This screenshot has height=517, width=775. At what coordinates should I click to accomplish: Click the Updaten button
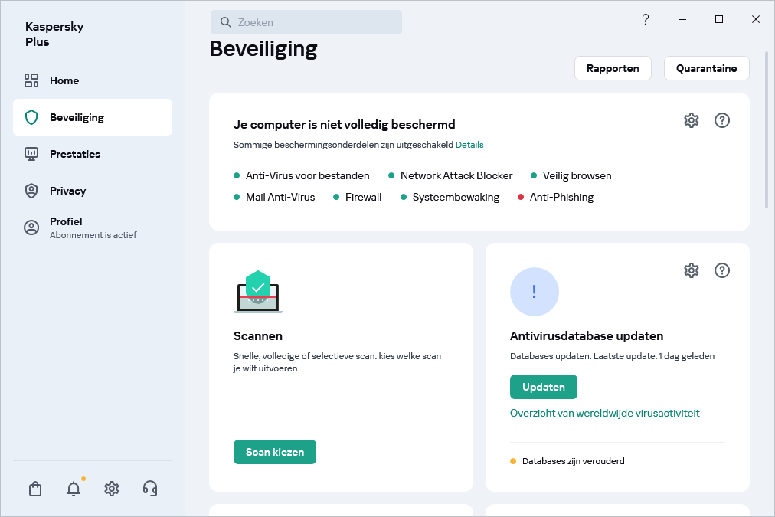[x=543, y=387]
